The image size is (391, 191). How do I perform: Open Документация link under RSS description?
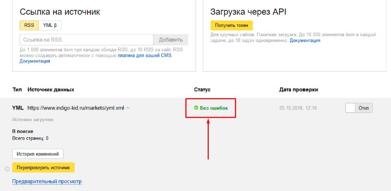pos(35,61)
